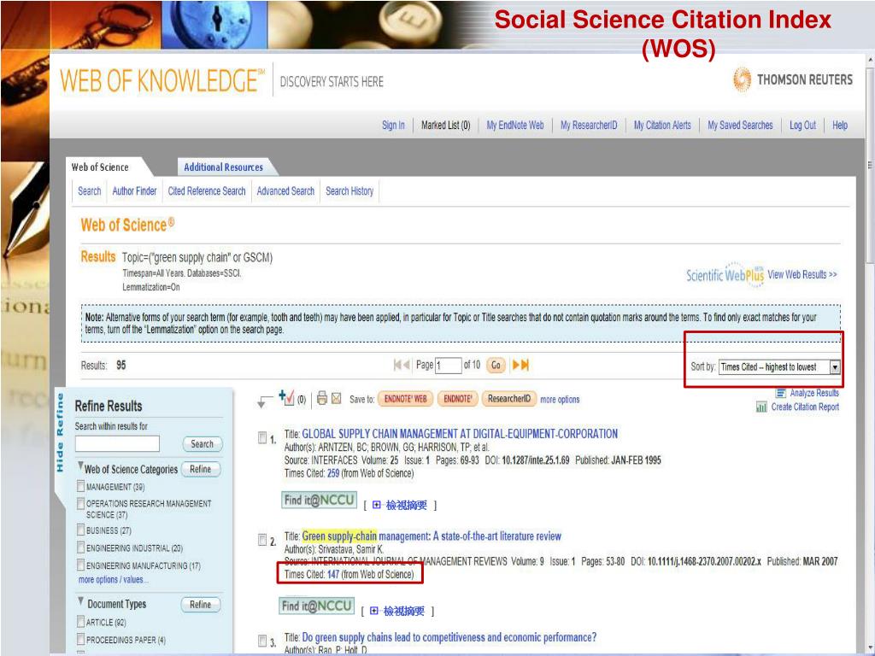The height and width of the screenshot is (656, 875).
Task: Open Search History
Action: click(x=349, y=190)
